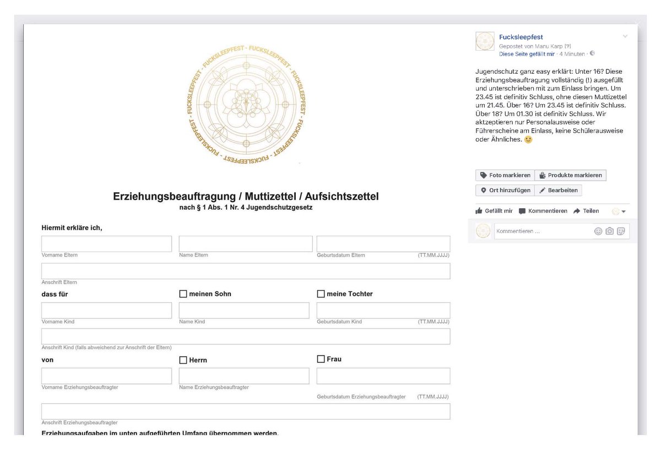Click the commenter avatar beside comment box
The image size is (661, 467).
(483, 231)
